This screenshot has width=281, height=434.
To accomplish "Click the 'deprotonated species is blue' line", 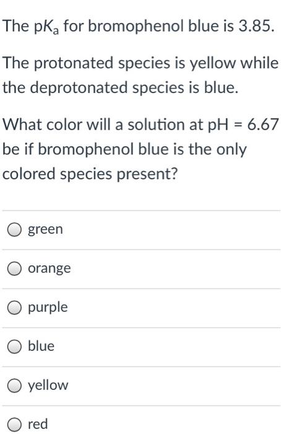I will click(121, 88).
